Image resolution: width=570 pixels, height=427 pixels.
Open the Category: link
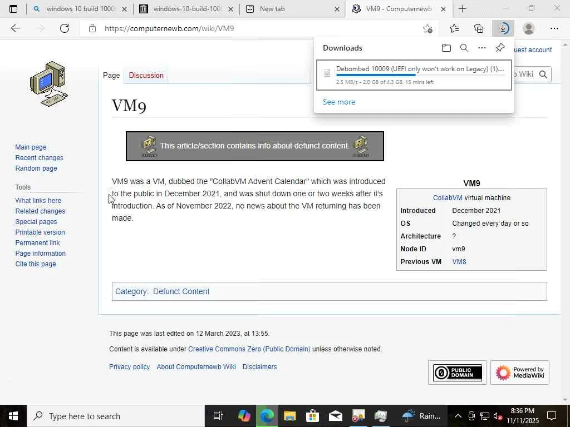pos(131,291)
